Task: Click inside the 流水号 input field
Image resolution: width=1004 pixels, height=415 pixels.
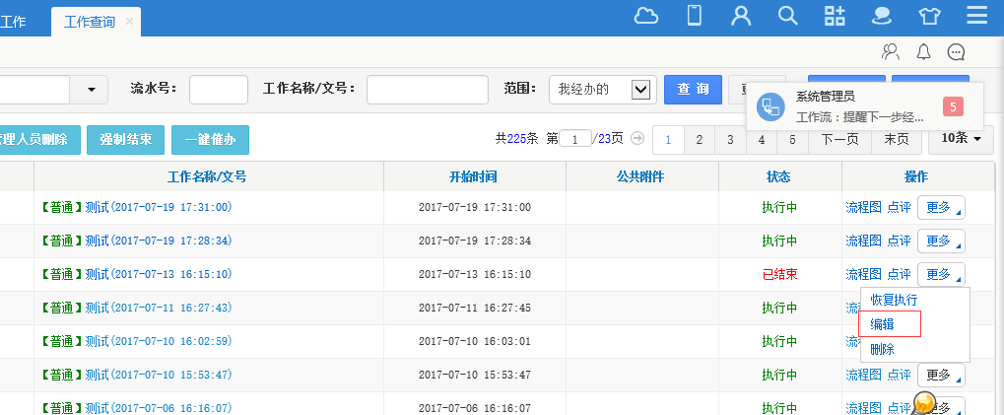Action: (218, 90)
